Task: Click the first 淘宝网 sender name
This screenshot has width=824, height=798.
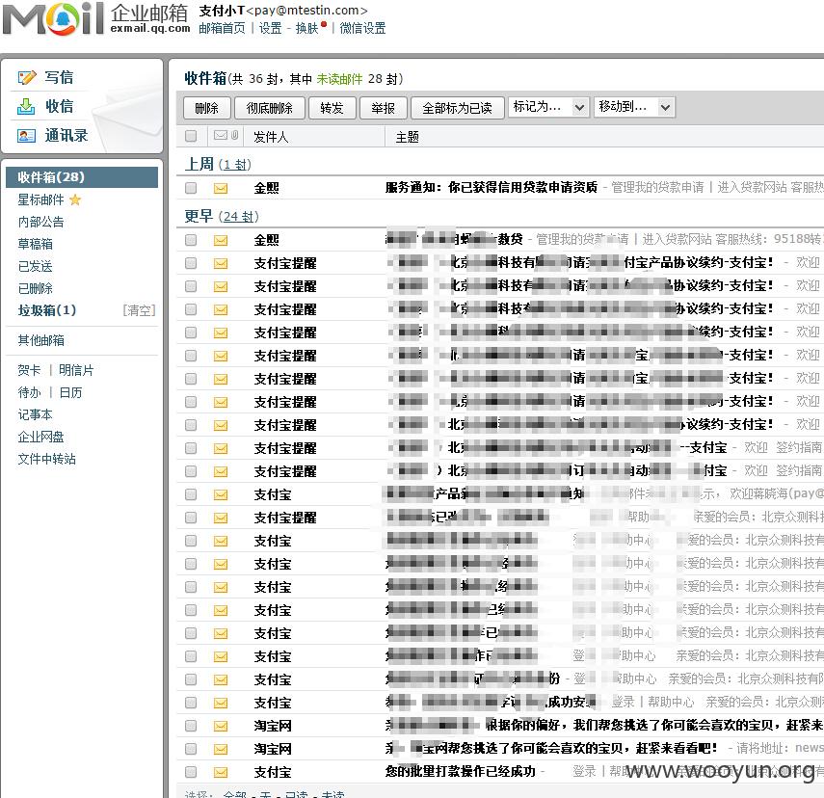Action: pos(273,726)
